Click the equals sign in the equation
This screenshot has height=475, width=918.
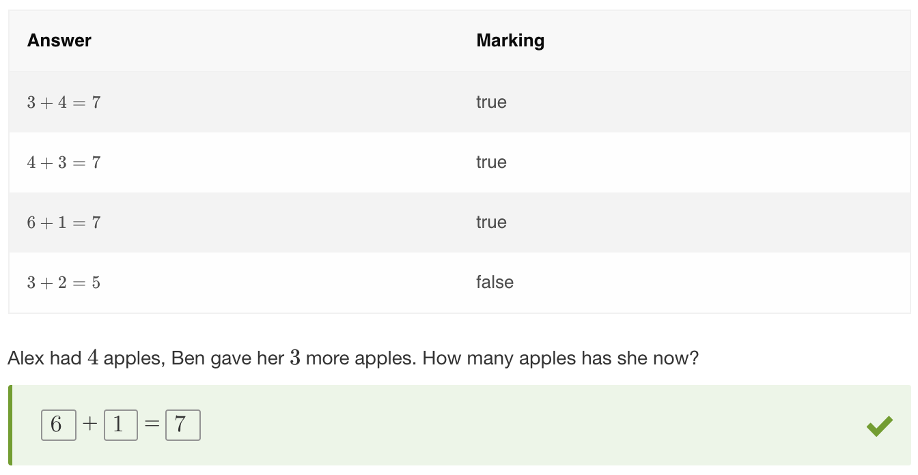pos(152,424)
